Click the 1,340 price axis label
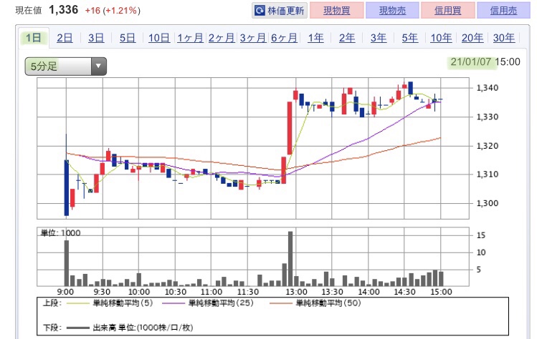The image size is (537, 339). pyautogui.click(x=488, y=88)
